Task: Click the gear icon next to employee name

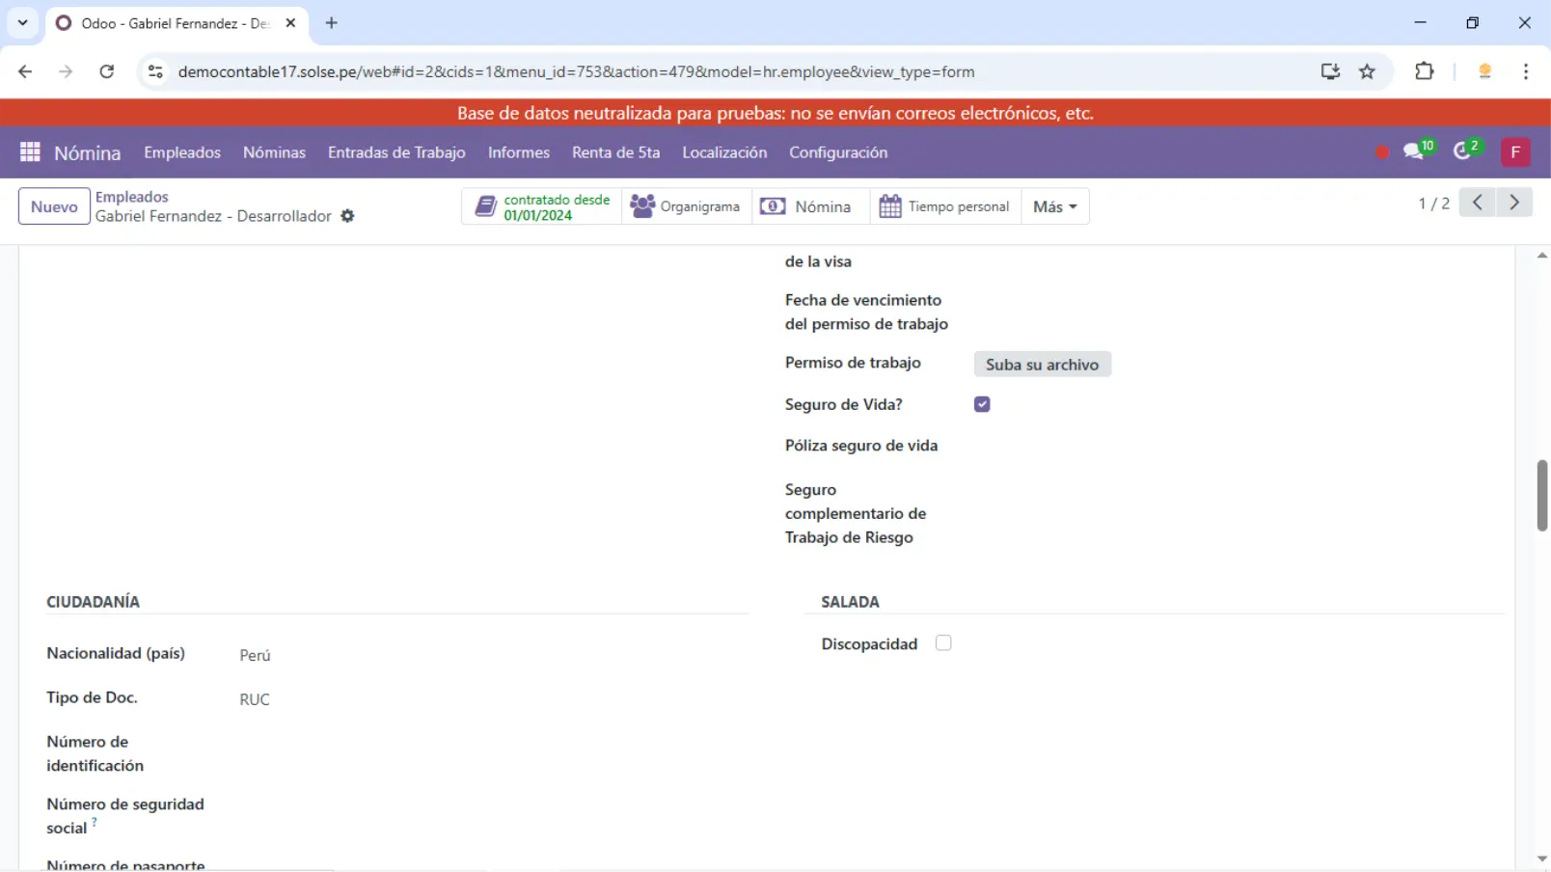Action: point(347,216)
